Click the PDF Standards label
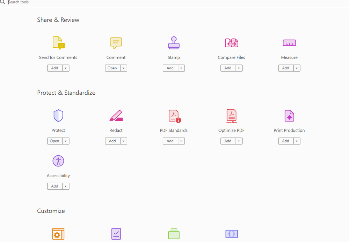Image resolution: width=349 pixels, height=242 pixels. click(174, 131)
